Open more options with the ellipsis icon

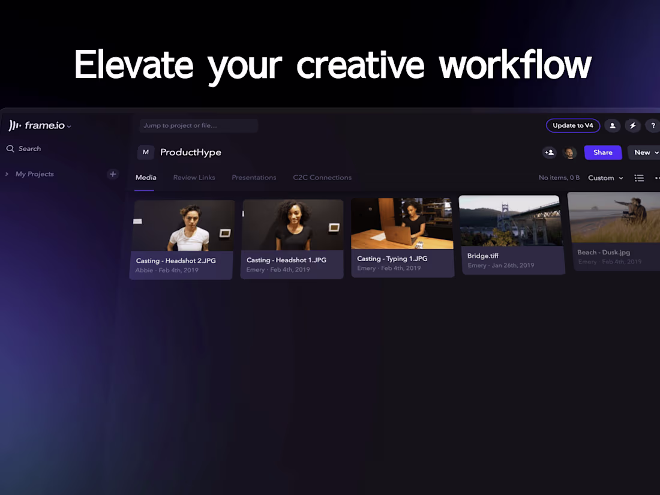point(656,178)
